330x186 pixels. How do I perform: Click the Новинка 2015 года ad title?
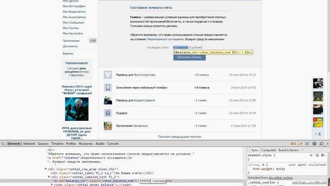point(77,90)
